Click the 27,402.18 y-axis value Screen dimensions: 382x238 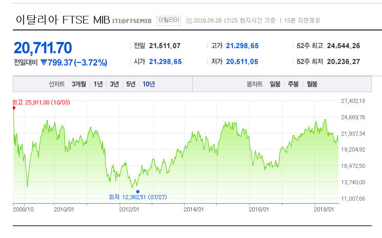[x=353, y=101]
